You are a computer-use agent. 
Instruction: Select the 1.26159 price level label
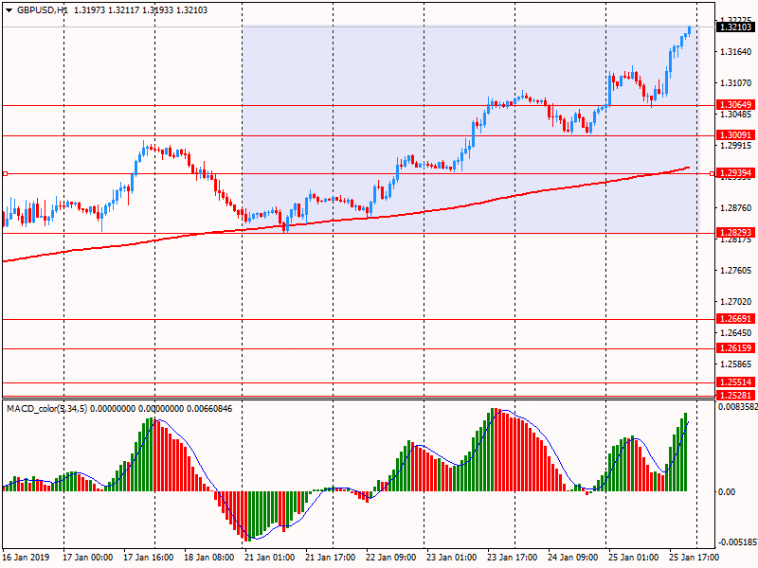point(735,348)
